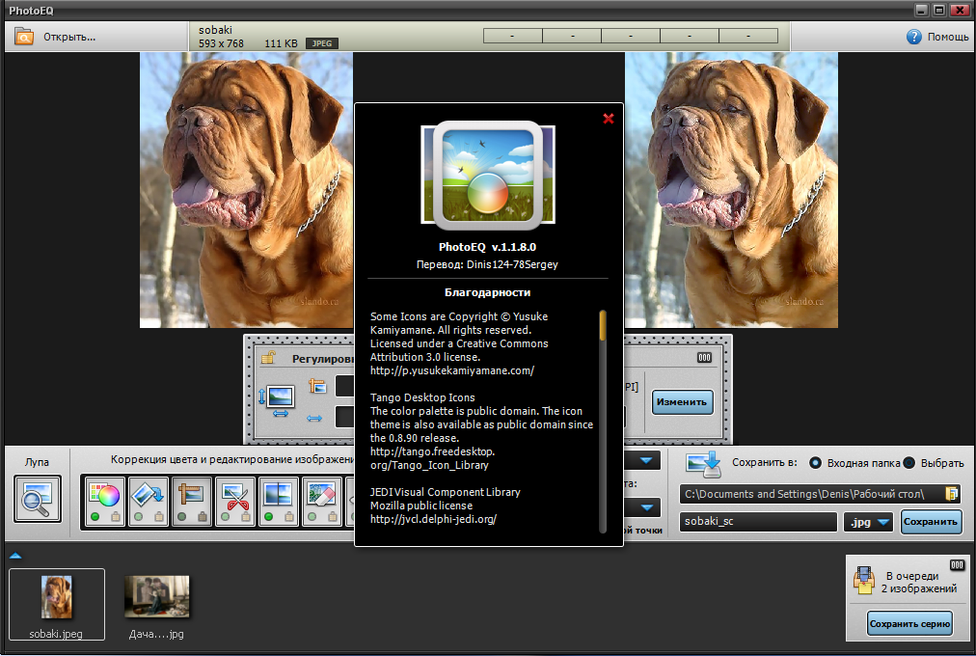Click the ruler-and-image icon in resize panel
Image resolution: width=976 pixels, height=656 pixels.
click(317, 386)
